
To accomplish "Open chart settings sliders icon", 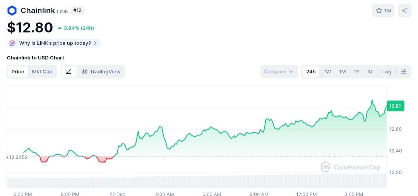I will pyautogui.click(x=404, y=72).
